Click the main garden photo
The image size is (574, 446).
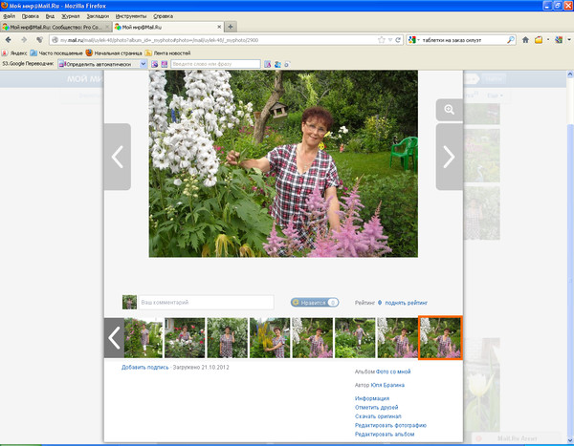pyautogui.click(x=283, y=163)
